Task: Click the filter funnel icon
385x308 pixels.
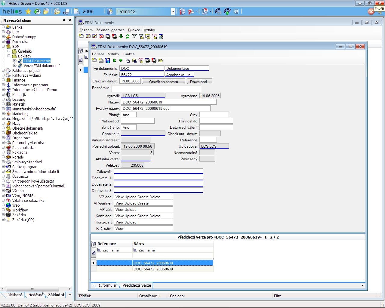Action: coord(134,36)
